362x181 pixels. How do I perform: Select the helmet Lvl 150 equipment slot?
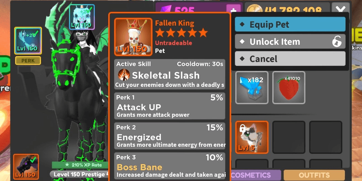[82, 17]
